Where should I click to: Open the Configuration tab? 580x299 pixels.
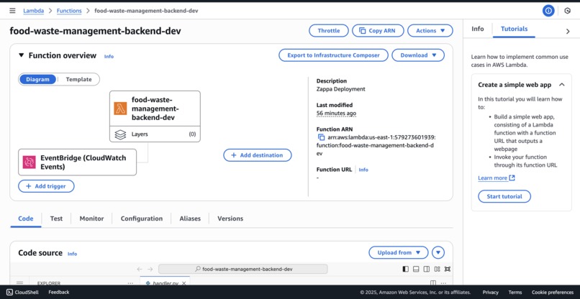coord(142,218)
